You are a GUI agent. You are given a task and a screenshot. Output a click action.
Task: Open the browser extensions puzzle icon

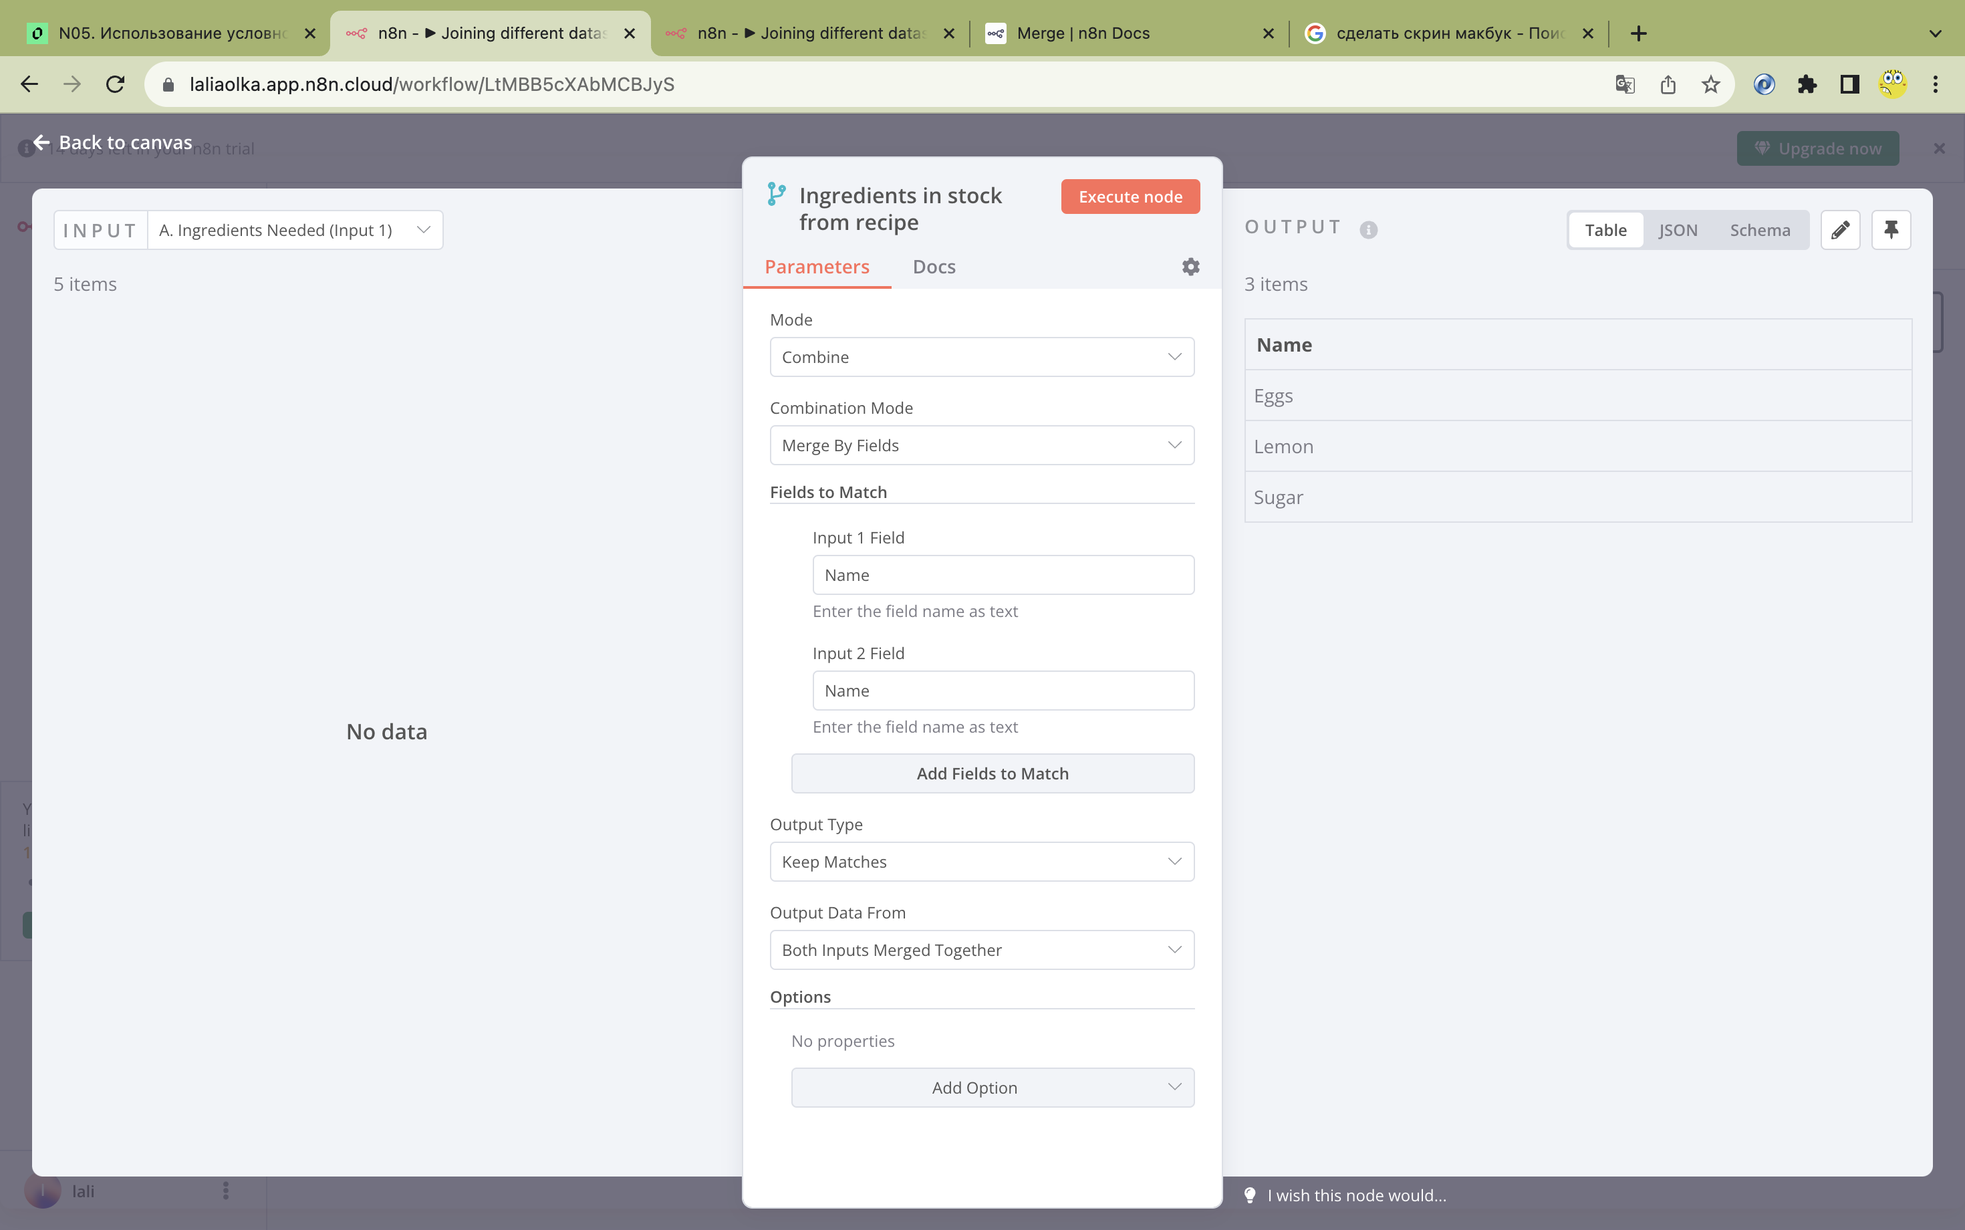1807,85
